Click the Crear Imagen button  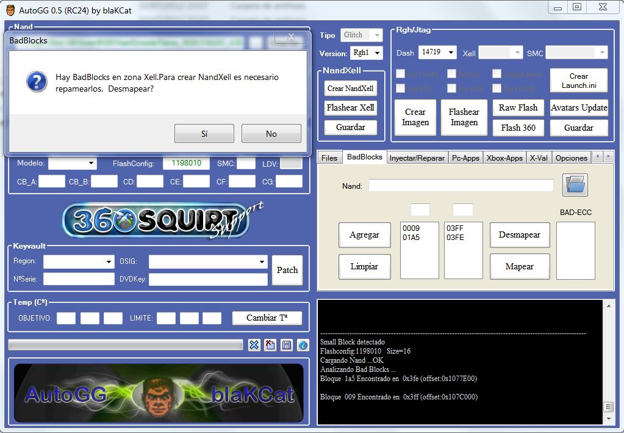tap(415, 117)
